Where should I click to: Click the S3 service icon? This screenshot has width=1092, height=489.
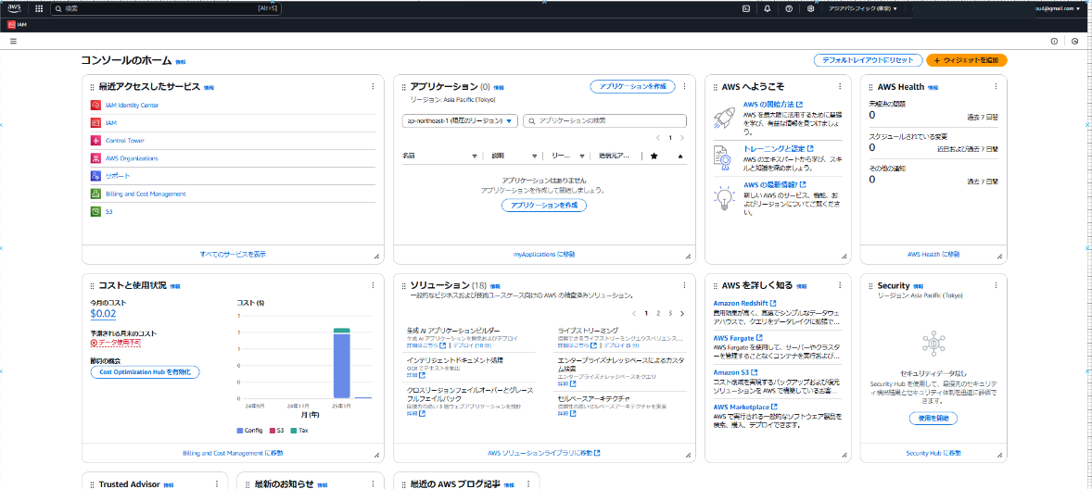(95, 211)
